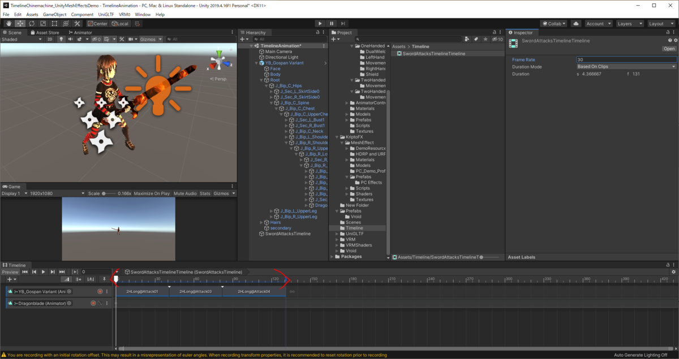Viewport: 679px width, 359px height.
Task: Click the YB_Gospan track record button
Action: (x=100, y=291)
